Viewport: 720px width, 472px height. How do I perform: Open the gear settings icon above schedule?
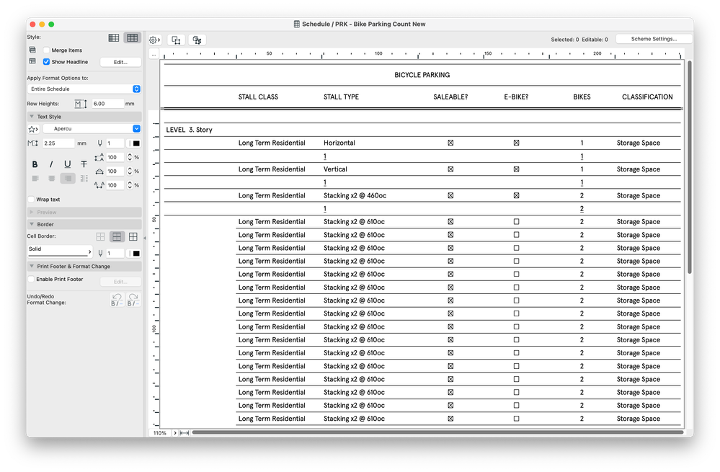click(154, 40)
